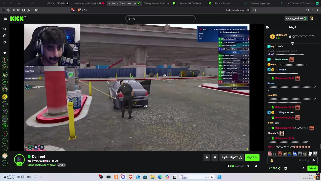
Task: Open the share stream icon
Action: 248,166
